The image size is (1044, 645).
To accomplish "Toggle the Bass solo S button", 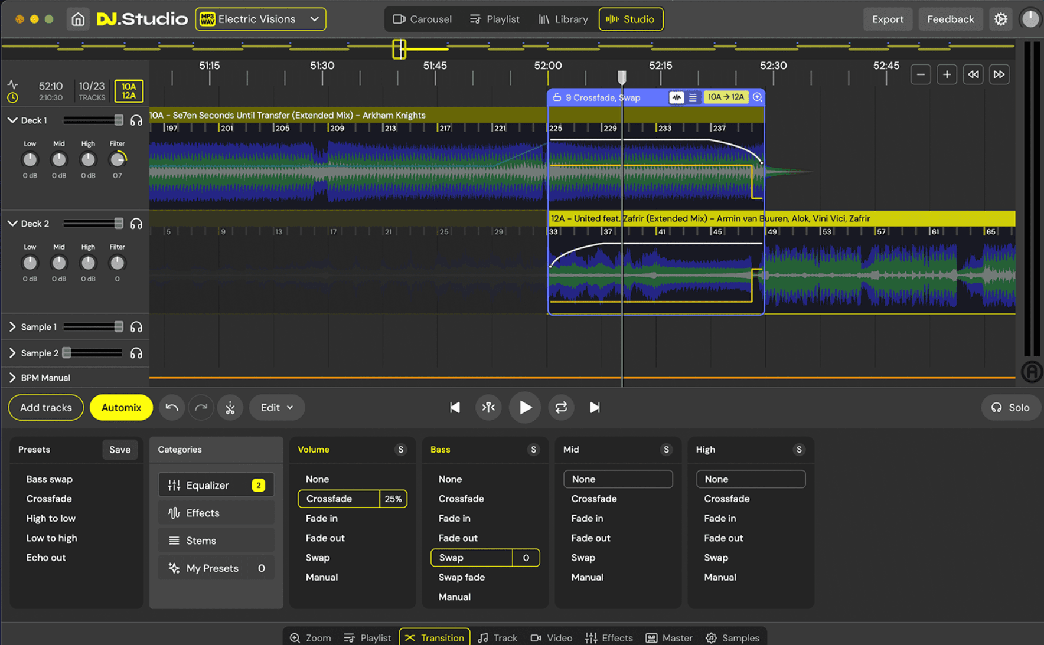I will (x=533, y=450).
